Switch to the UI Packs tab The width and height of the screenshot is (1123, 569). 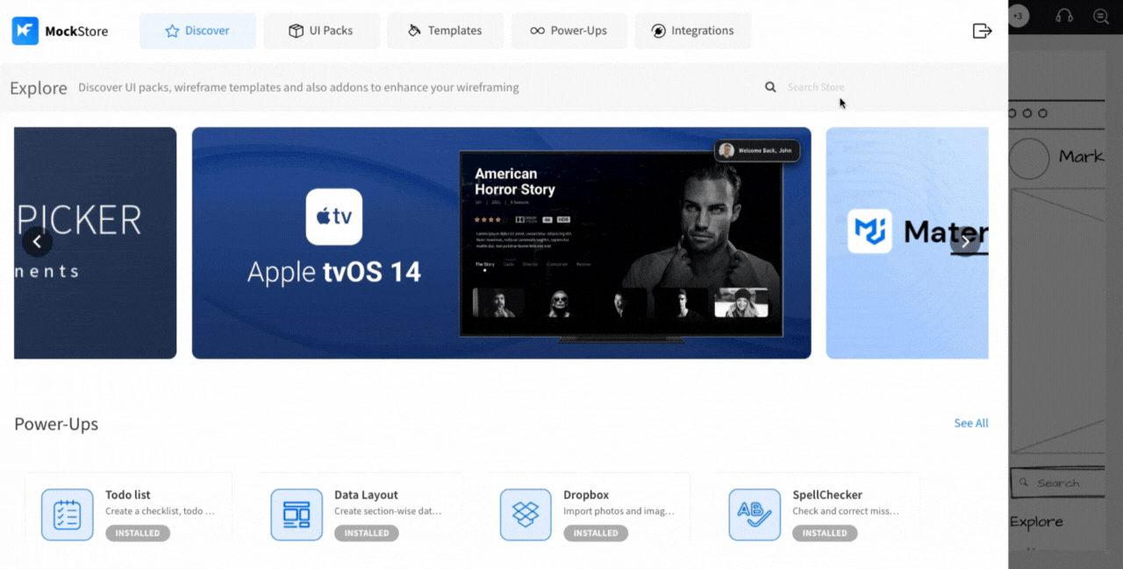point(321,31)
